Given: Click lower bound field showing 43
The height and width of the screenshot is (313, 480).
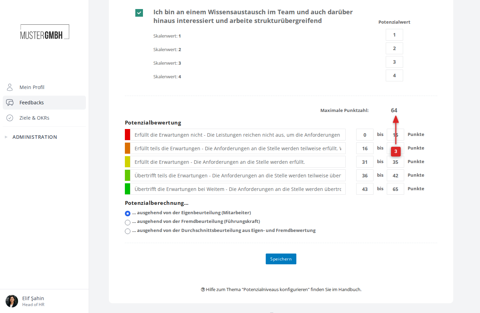Looking at the screenshot, I should (x=365, y=189).
